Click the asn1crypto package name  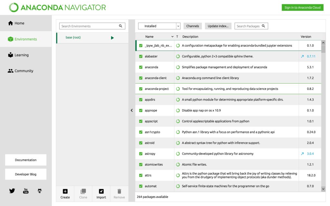[152, 132]
